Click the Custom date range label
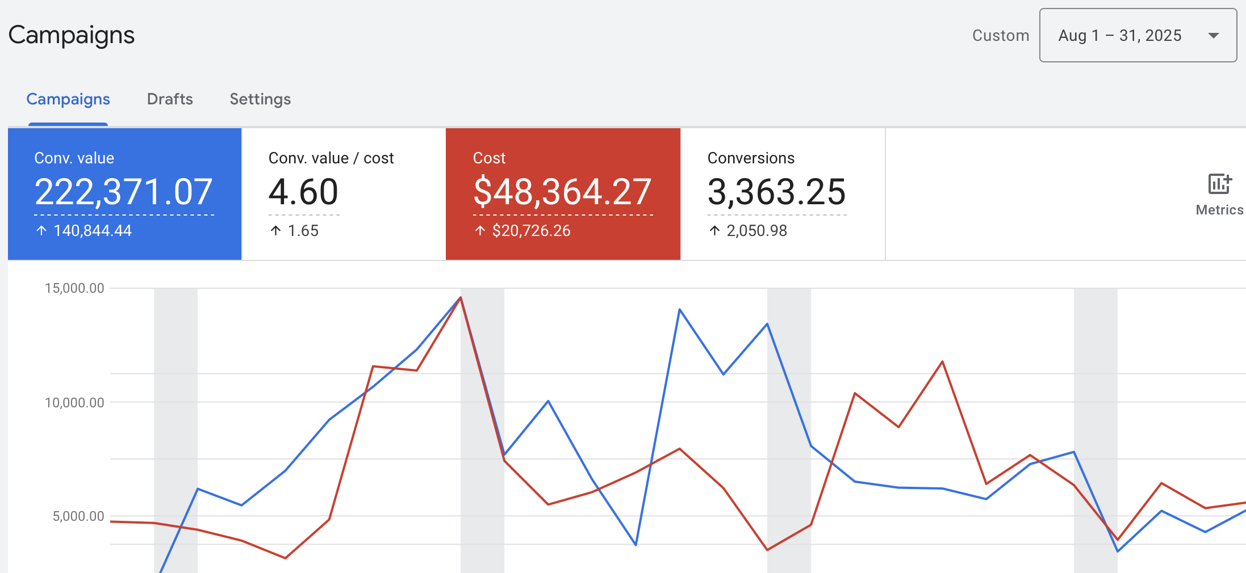The height and width of the screenshot is (573, 1246). (x=1000, y=36)
